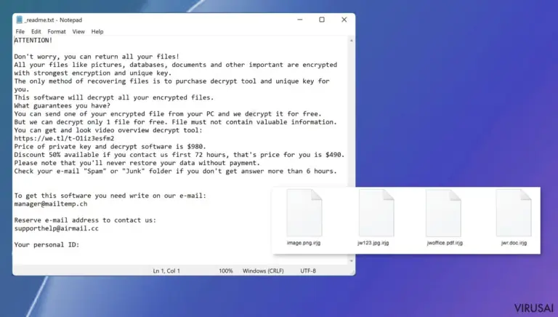Screen dimensions: 558x317
Task: Open the Edit menu
Action: 36,32
